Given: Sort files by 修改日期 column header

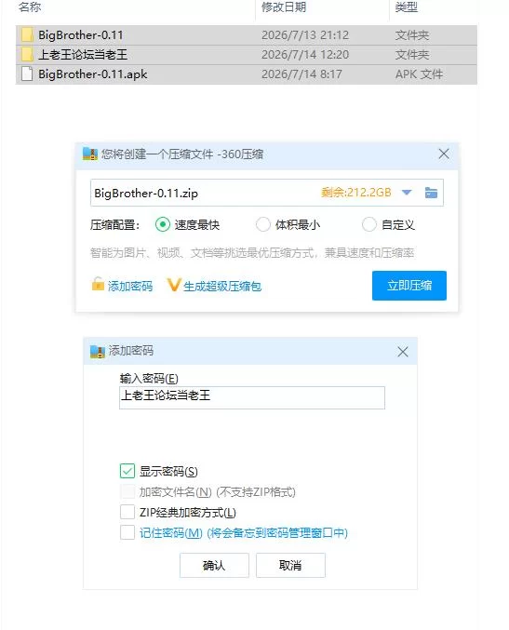Looking at the screenshot, I should pyautogui.click(x=284, y=7).
